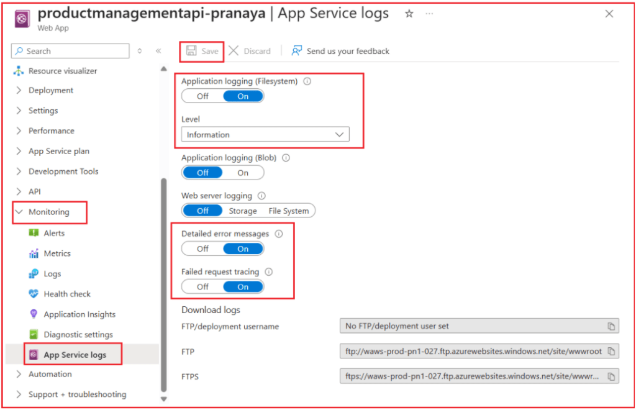Click the Alerts icon in sidebar
Screen dimensions: 636x410
tap(34, 233)
